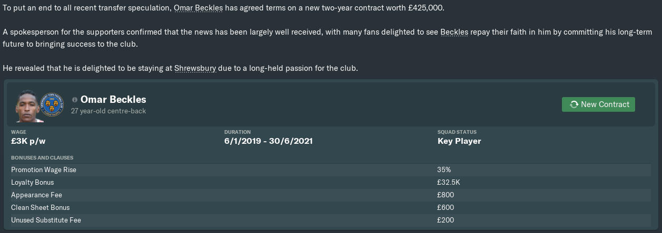The width and height of the screenshot is (662, 233).
Task: Click info icon beside Omar Beckles name
Action: (75, 99)
